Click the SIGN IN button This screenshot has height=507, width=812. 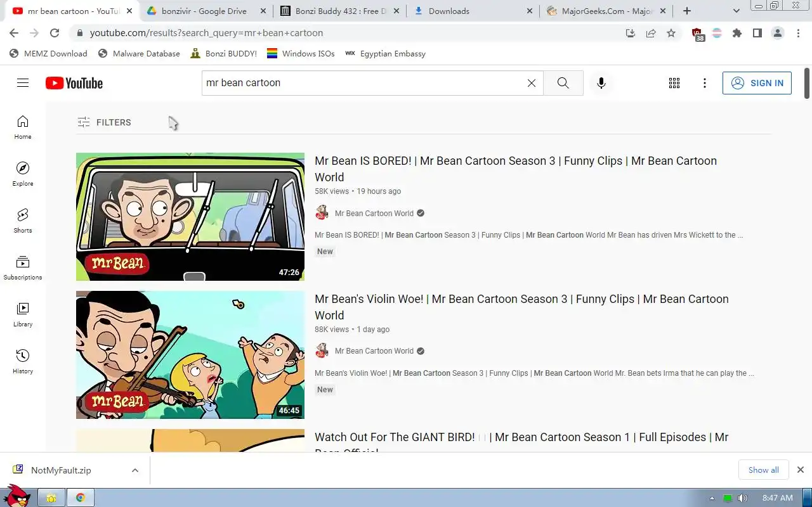pos(757,83)
